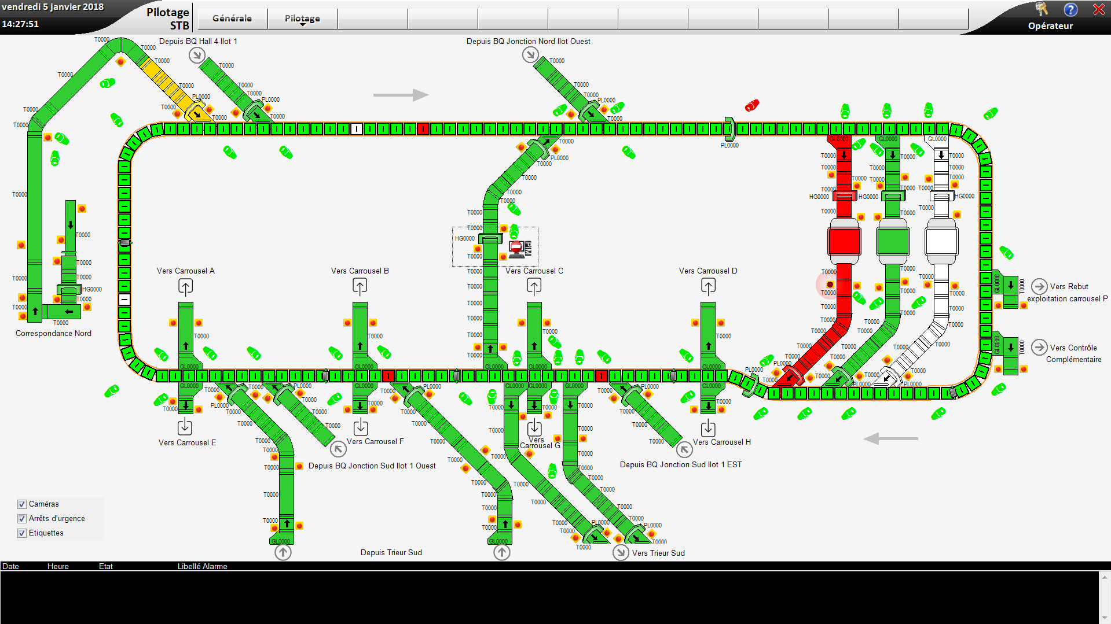Image resolution: width=1111 pixels, height=624 pixels.
Task: Open the Générale menu
Action: 232,19
